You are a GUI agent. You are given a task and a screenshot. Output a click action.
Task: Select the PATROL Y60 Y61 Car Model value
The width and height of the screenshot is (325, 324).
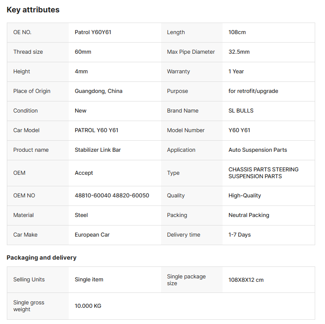point(97,130)
